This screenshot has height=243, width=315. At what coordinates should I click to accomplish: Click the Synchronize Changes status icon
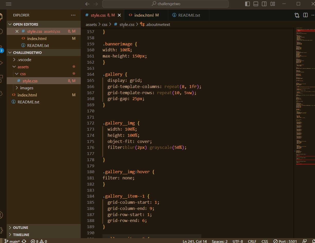click(x=24, y=241)
